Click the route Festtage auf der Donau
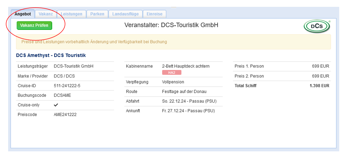Image resolution: width=342 pixels, height=163 pixels. (184, 92)
